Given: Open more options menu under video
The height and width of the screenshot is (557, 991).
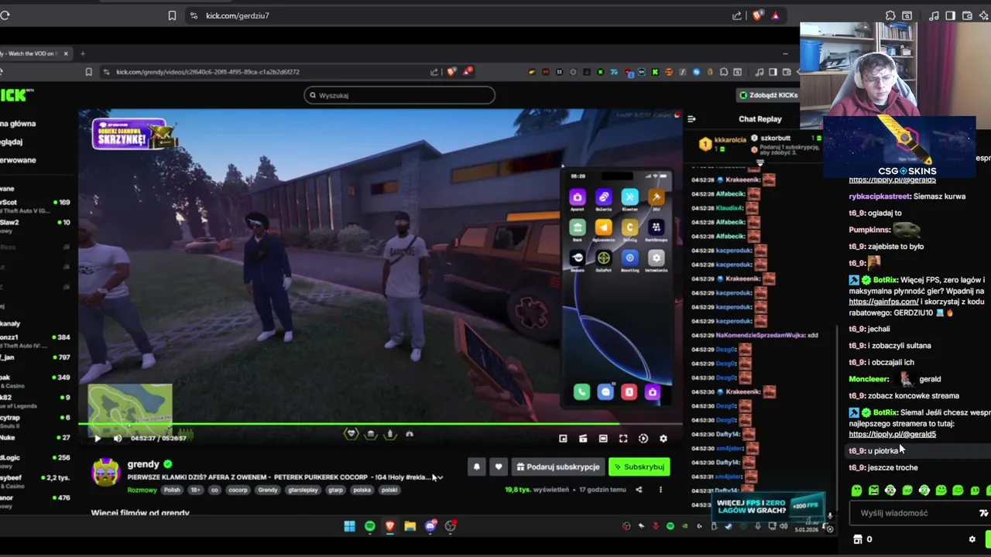Looking at the screenshot, I should (x=660, y=490).
